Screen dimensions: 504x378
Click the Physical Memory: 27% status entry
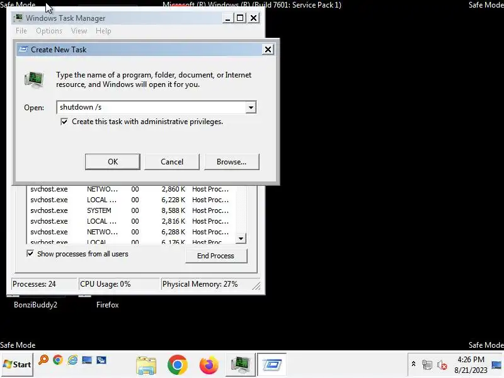(x=209, y=284)
